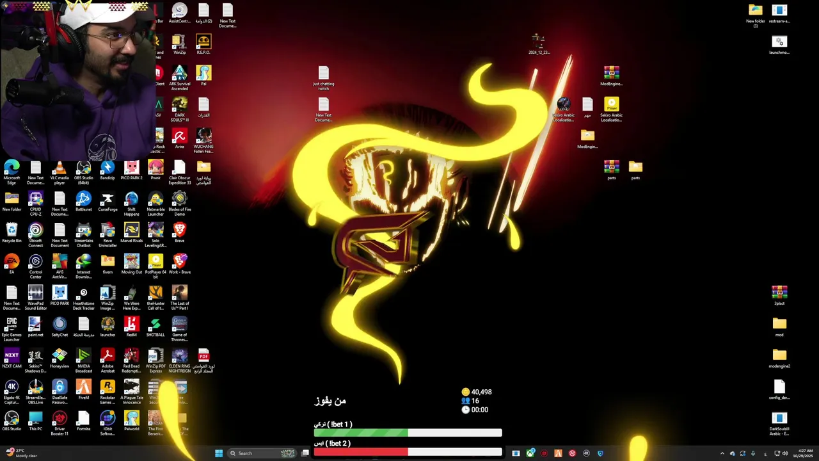Screen dimensions: 819x461
Task: Launch the R.E.P.O. game icon
Action: point(203,45)
